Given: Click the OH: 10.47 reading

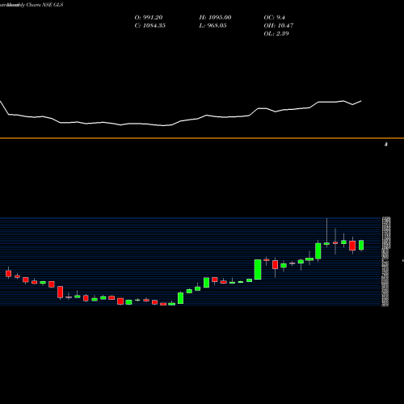Looking at the screenshot, I should pos(279,26).
